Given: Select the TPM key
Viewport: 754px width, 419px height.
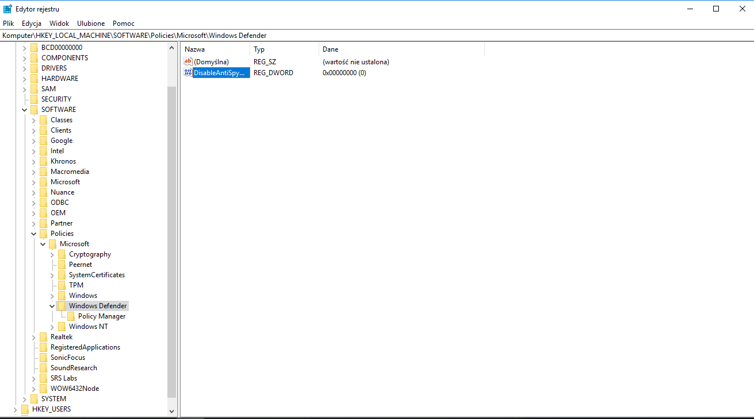Looking at the screenshot, I should [76, 285].
